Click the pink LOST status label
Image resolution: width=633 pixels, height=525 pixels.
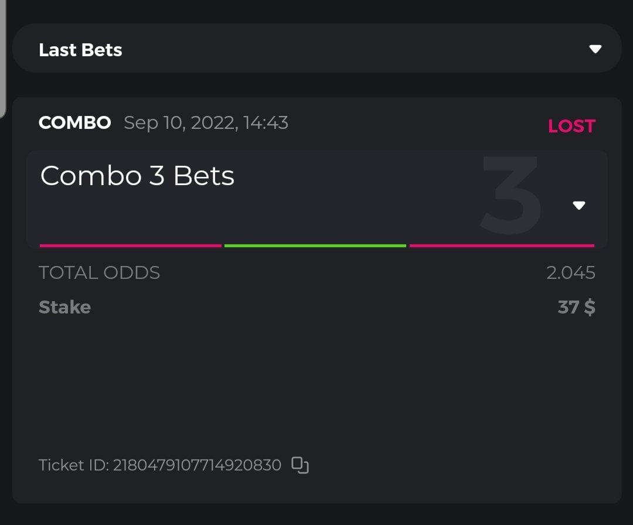click(x=571, y=126)
